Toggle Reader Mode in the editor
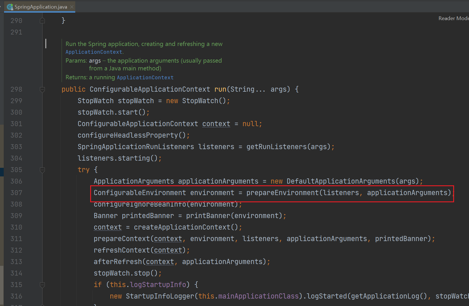Viewport: 469px width, 306px height. pyautogui.click(x=453, y=18)
